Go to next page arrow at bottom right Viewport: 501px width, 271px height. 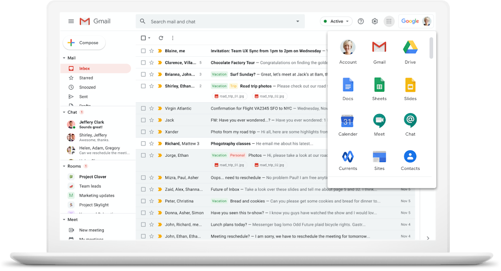point(428,238)
